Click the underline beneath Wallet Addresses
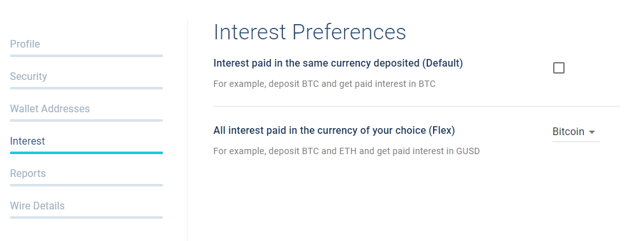 (86, 120)
